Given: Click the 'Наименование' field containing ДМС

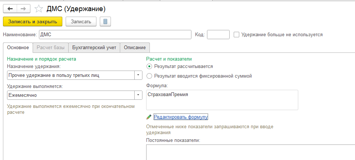Looking at the screenshot, I should [x=115, y=35].
